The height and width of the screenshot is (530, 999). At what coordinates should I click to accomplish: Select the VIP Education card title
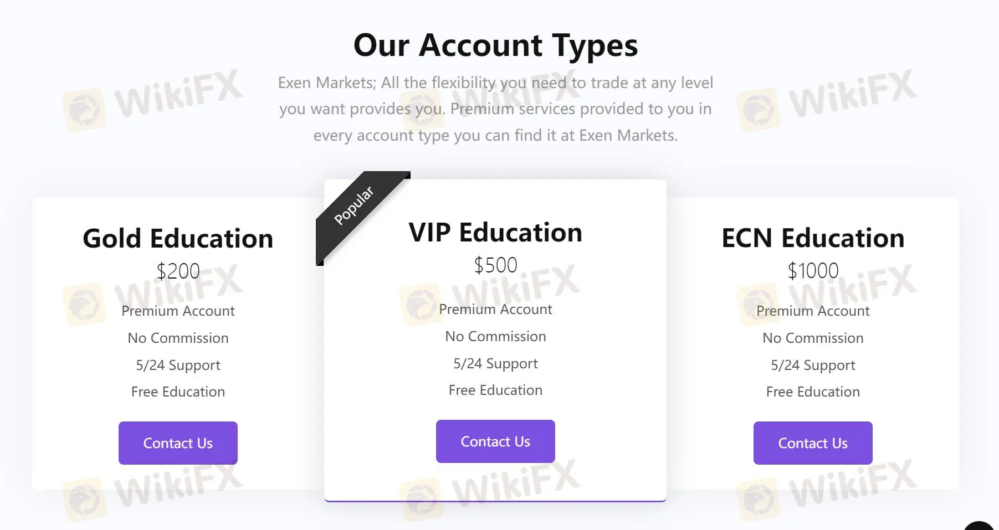tap(495, 233)
